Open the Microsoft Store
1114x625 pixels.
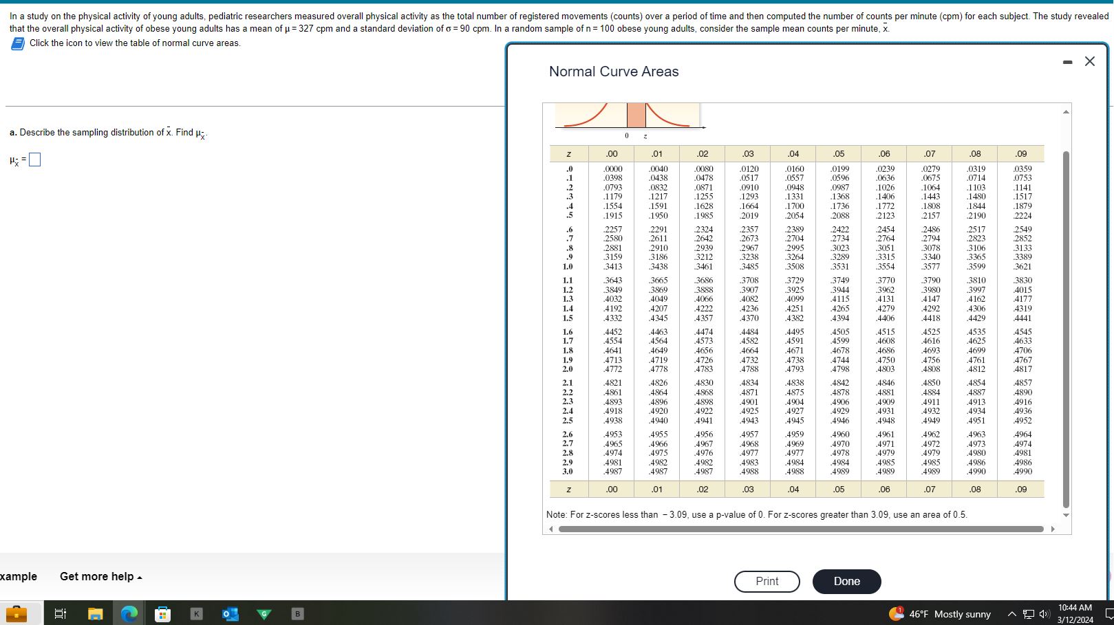coord(162,613)
